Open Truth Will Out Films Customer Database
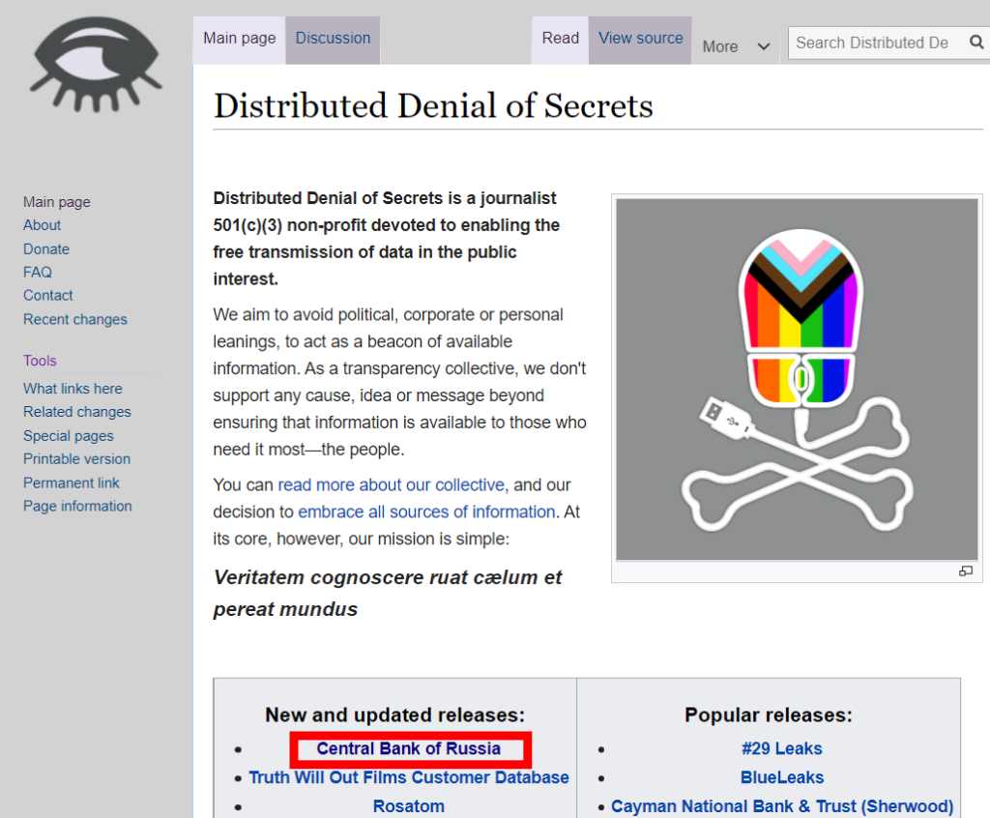990x818 pixels. pyautogui.click(x=408, y=777)
